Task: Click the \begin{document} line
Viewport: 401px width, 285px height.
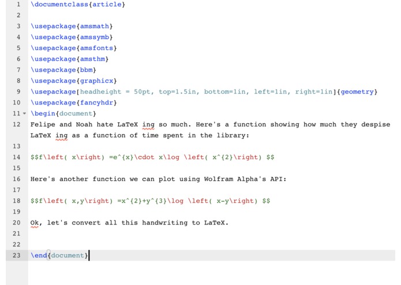Action: [x=63, y=114]
